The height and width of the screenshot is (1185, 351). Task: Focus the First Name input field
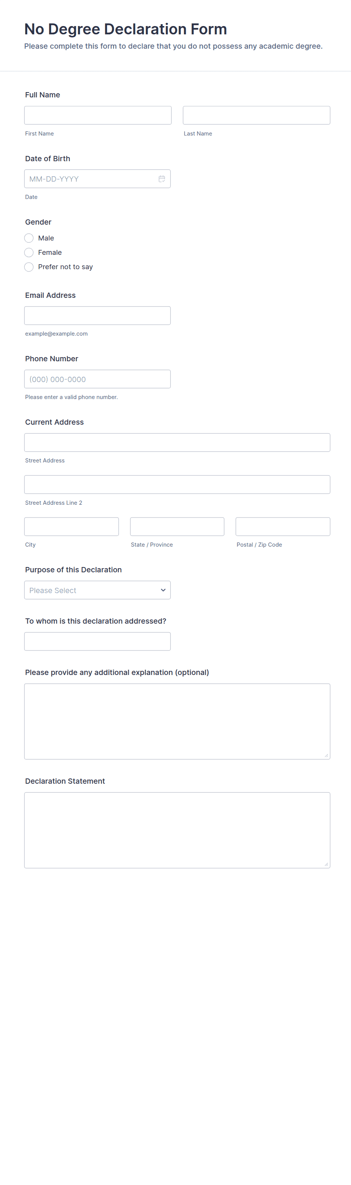(x=97, y=116)
